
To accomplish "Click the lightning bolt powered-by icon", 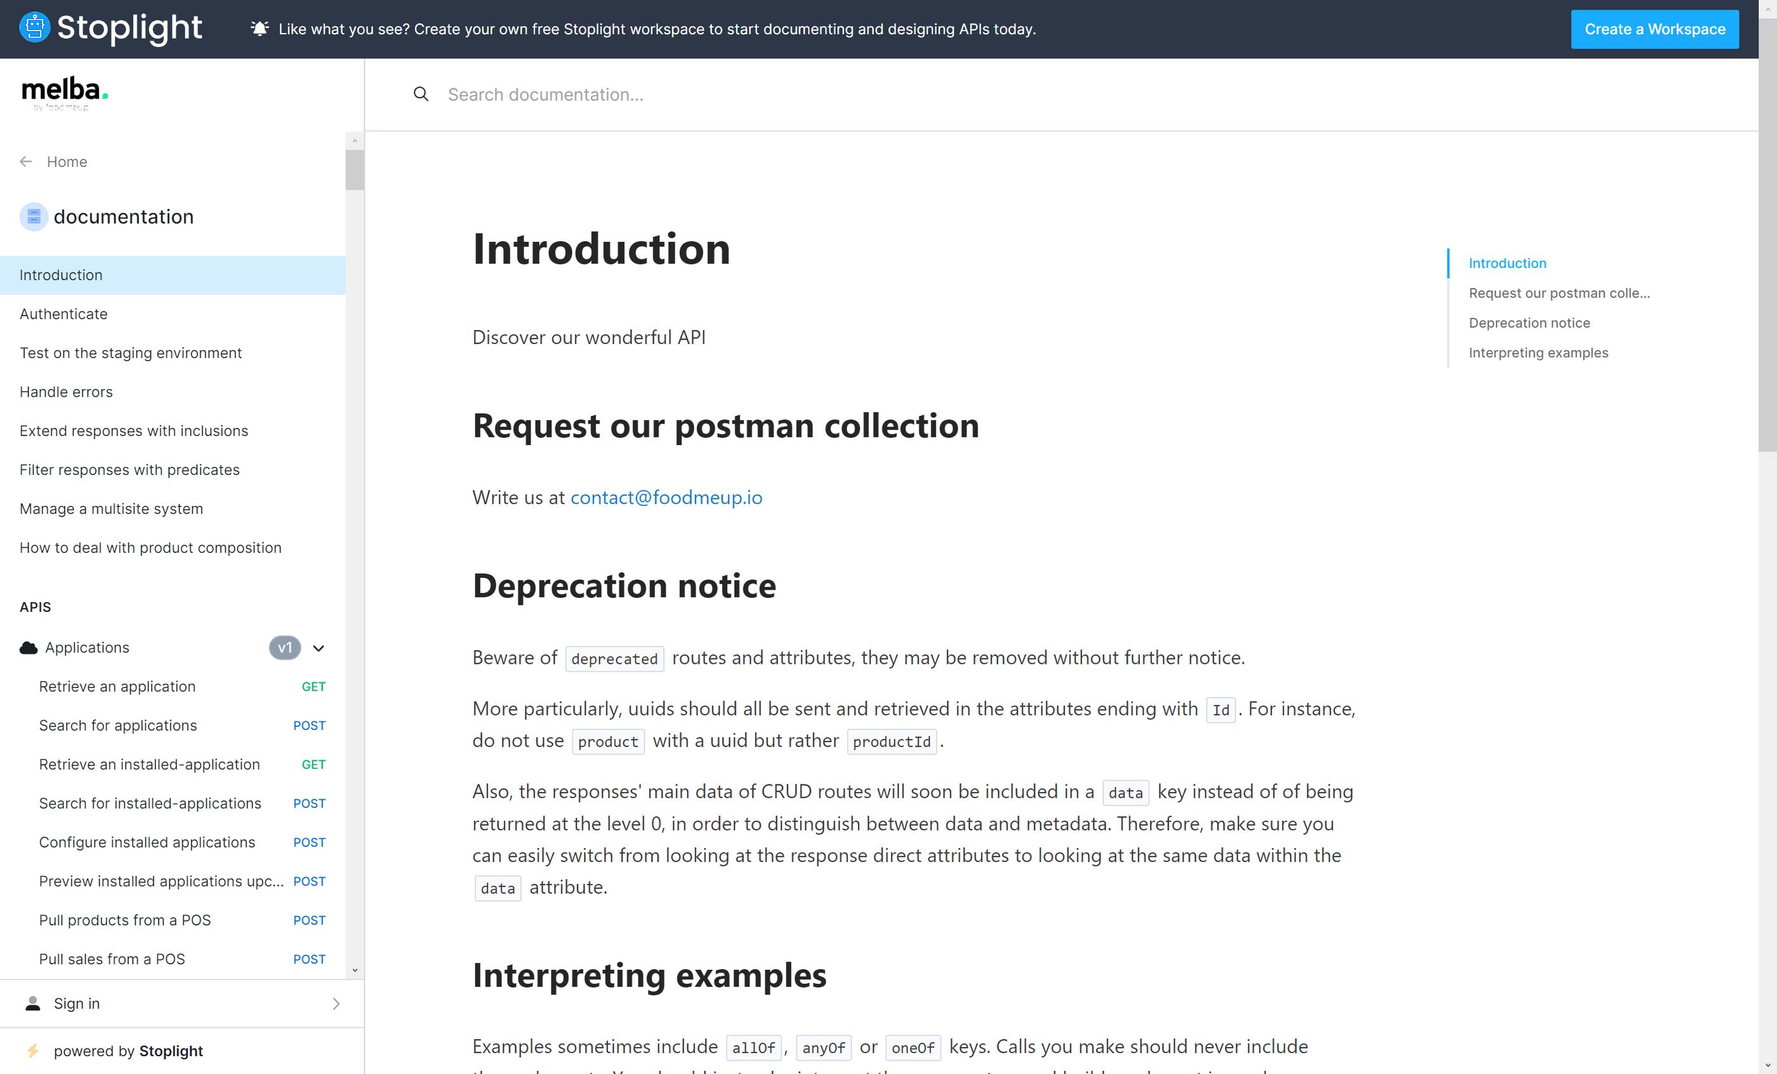I will click(x=32, y=1051).
